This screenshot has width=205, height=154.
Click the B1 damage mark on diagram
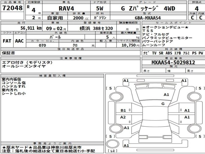(x=123, y=110)
